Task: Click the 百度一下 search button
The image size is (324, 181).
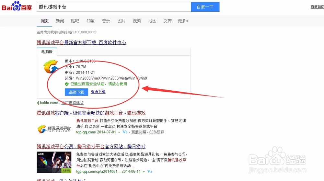Action: [205, 7]
